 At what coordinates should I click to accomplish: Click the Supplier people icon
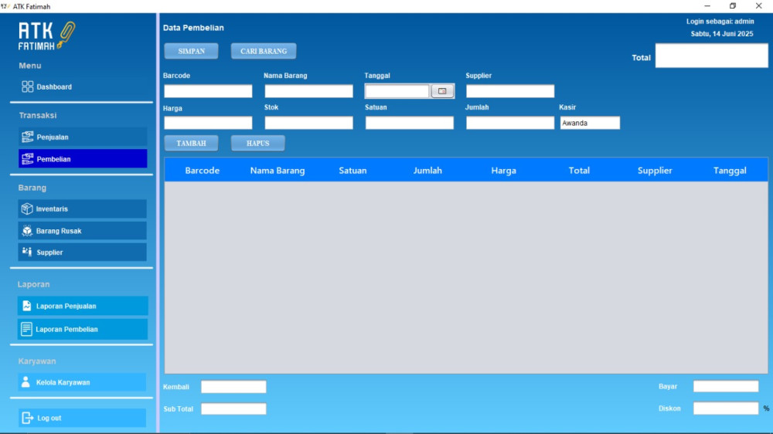(x=27, y=252)
